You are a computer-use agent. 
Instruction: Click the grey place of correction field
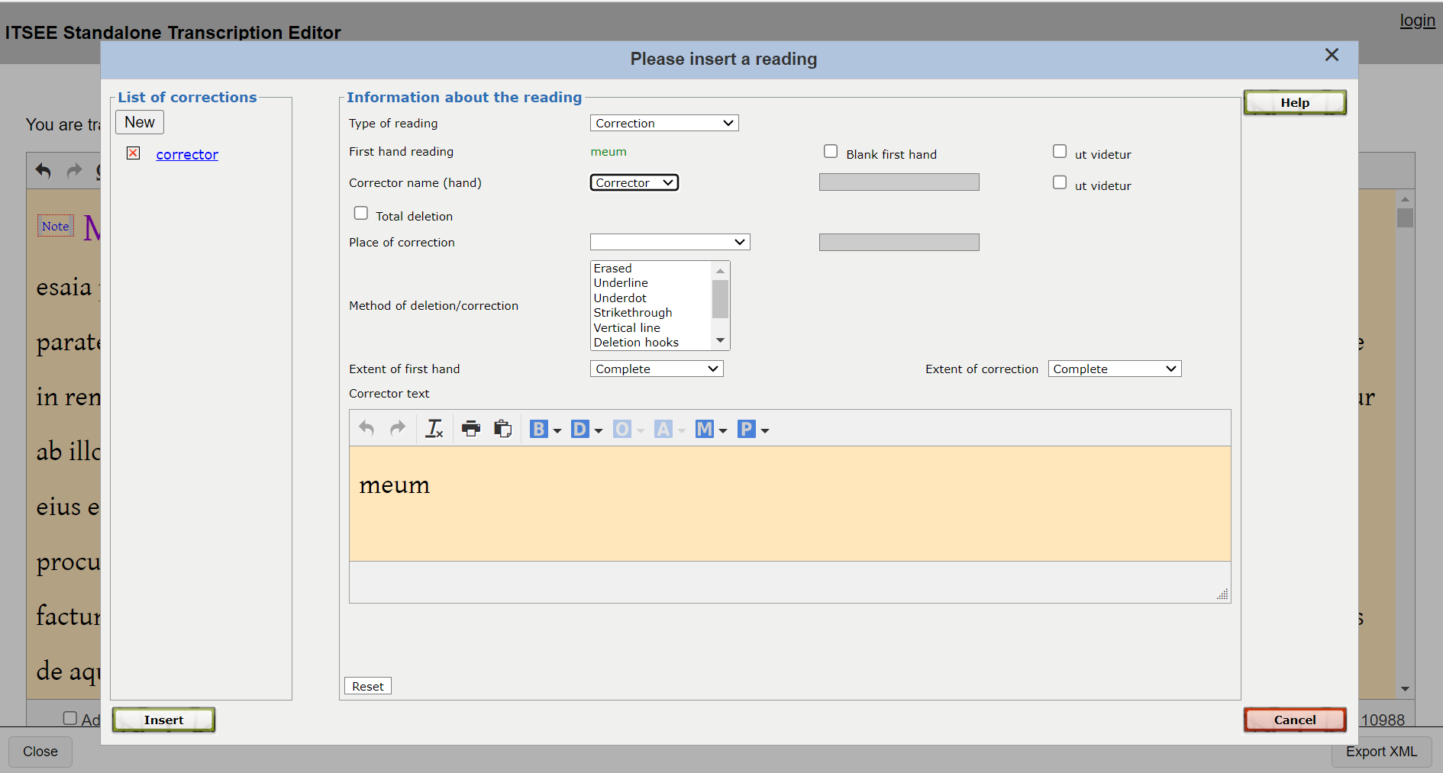pyautogui.click(x=899, y=242)
